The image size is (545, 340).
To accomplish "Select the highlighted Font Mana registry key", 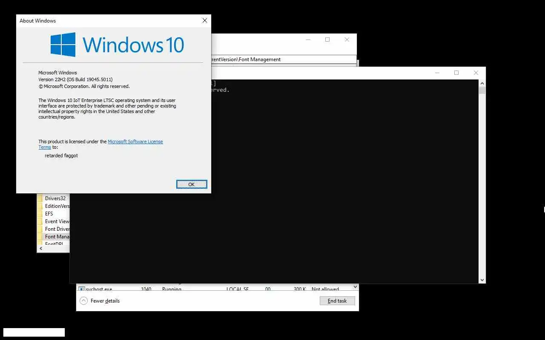I will click(x=57, y=237).
